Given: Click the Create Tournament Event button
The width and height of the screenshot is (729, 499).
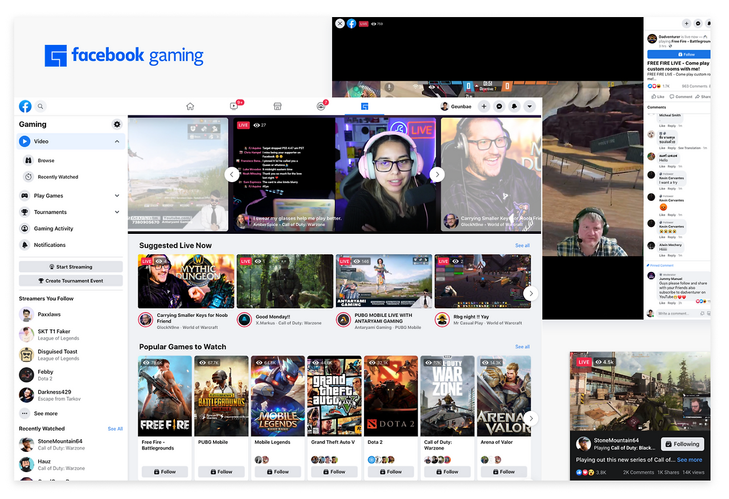Looking at the screenshot, I should (x=71, y=281).
